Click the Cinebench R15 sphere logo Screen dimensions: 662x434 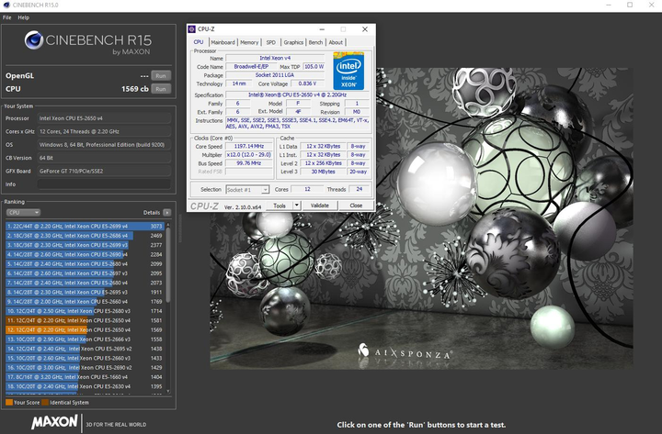34,40
